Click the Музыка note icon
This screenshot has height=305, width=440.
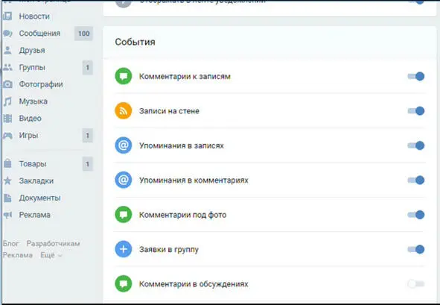7,101
